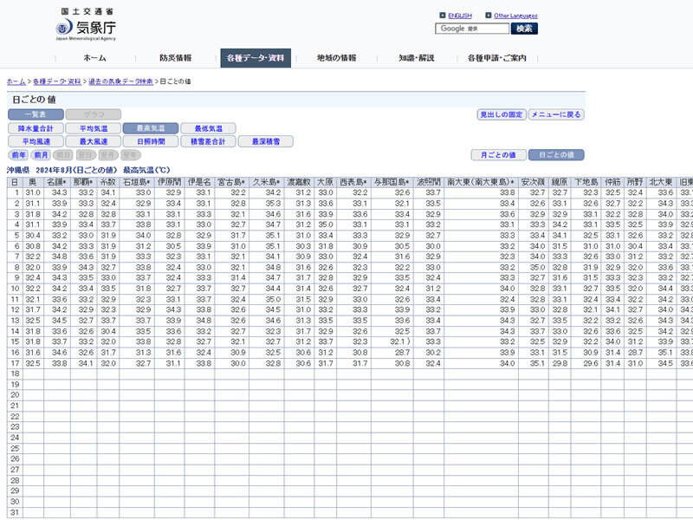This screenshot has height=520, width=693.
Task: Select the 一覧表 view button
Action: [x=36, y=114]
